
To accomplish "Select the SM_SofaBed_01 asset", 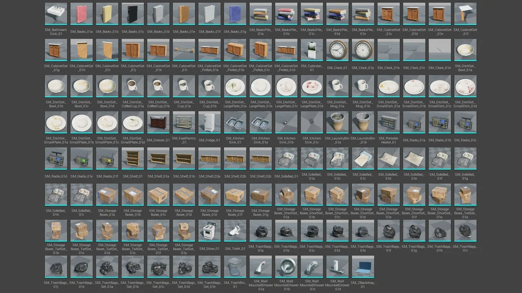I will pyautogui.click(x=286, y=159).
